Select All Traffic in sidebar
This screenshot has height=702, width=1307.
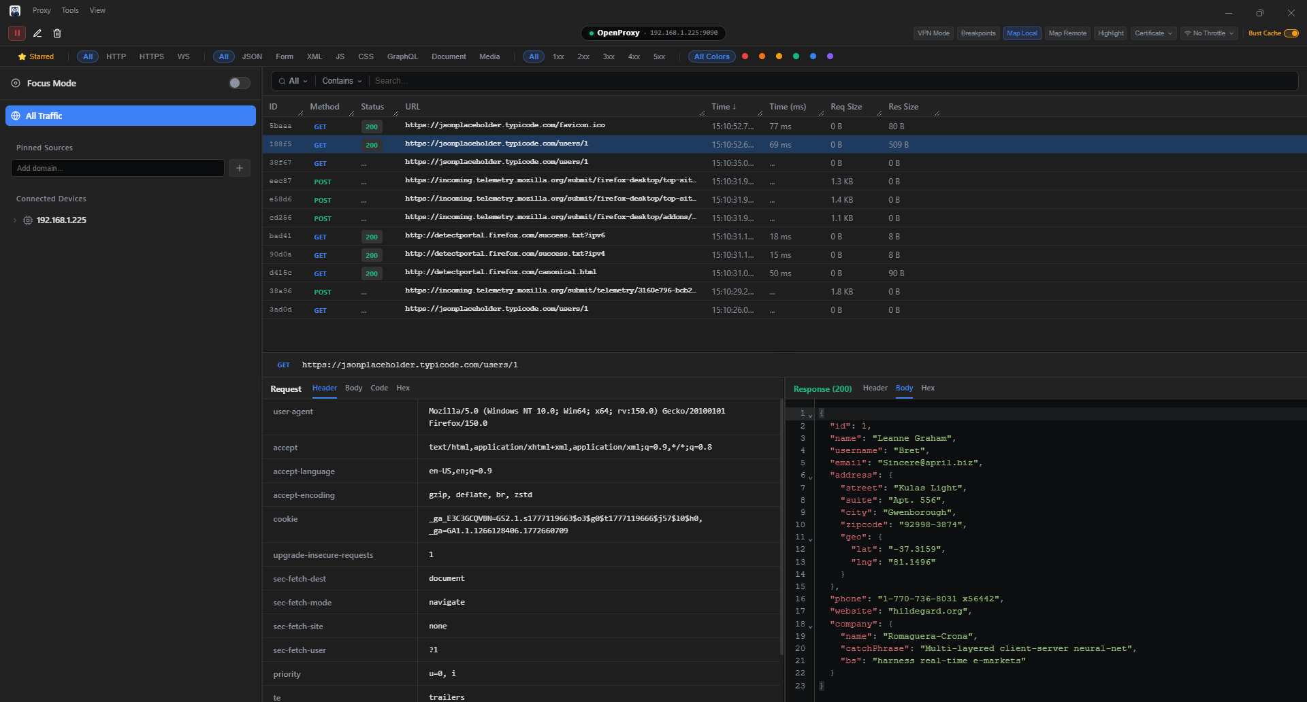tap(131, 116)
